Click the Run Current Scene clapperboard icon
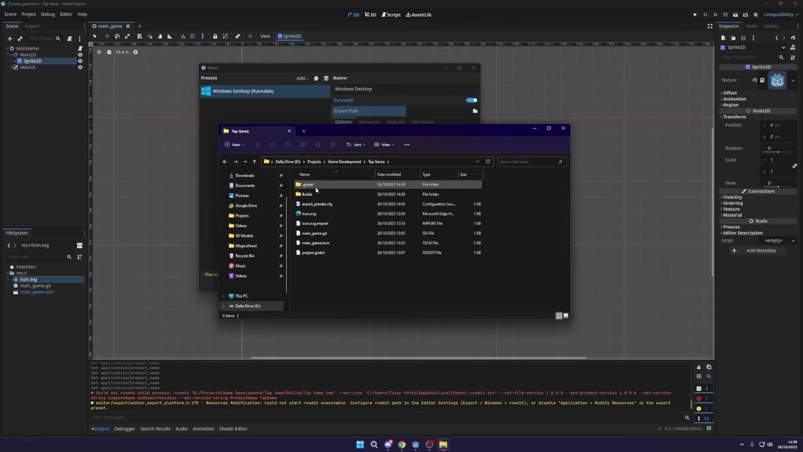This screenshot has width=803, height=452. click(735, 14)
